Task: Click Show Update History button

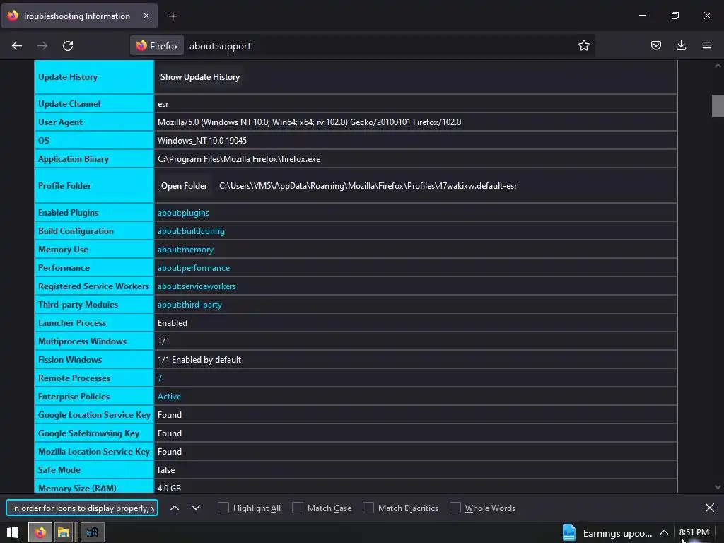Action: [200, 77]
